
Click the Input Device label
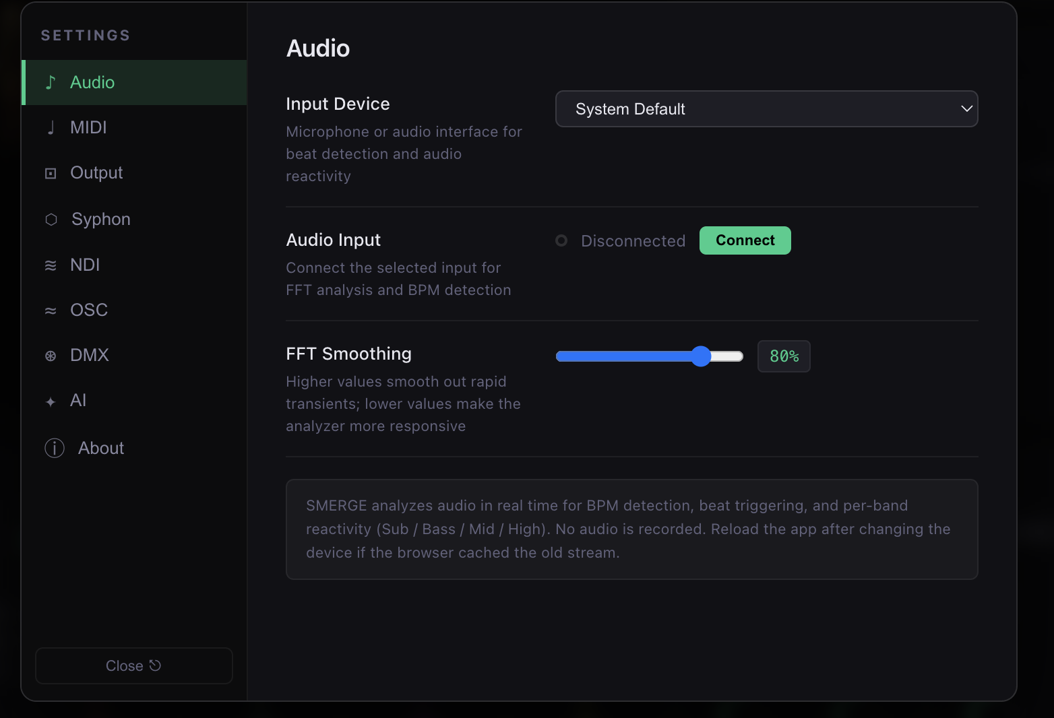click(338, 104)
